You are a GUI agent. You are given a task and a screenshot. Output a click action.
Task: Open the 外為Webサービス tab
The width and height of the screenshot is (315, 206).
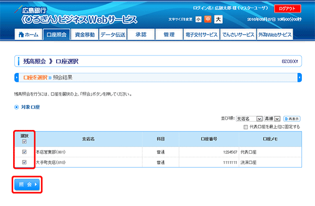click(x=275, y=35)
